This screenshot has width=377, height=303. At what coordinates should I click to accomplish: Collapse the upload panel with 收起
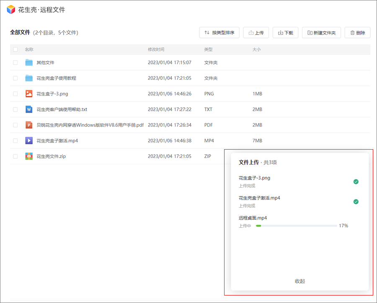(x=300, y=281)
